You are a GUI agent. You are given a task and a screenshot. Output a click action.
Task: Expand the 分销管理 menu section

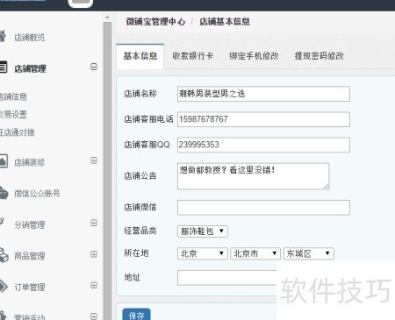point(94,223)
